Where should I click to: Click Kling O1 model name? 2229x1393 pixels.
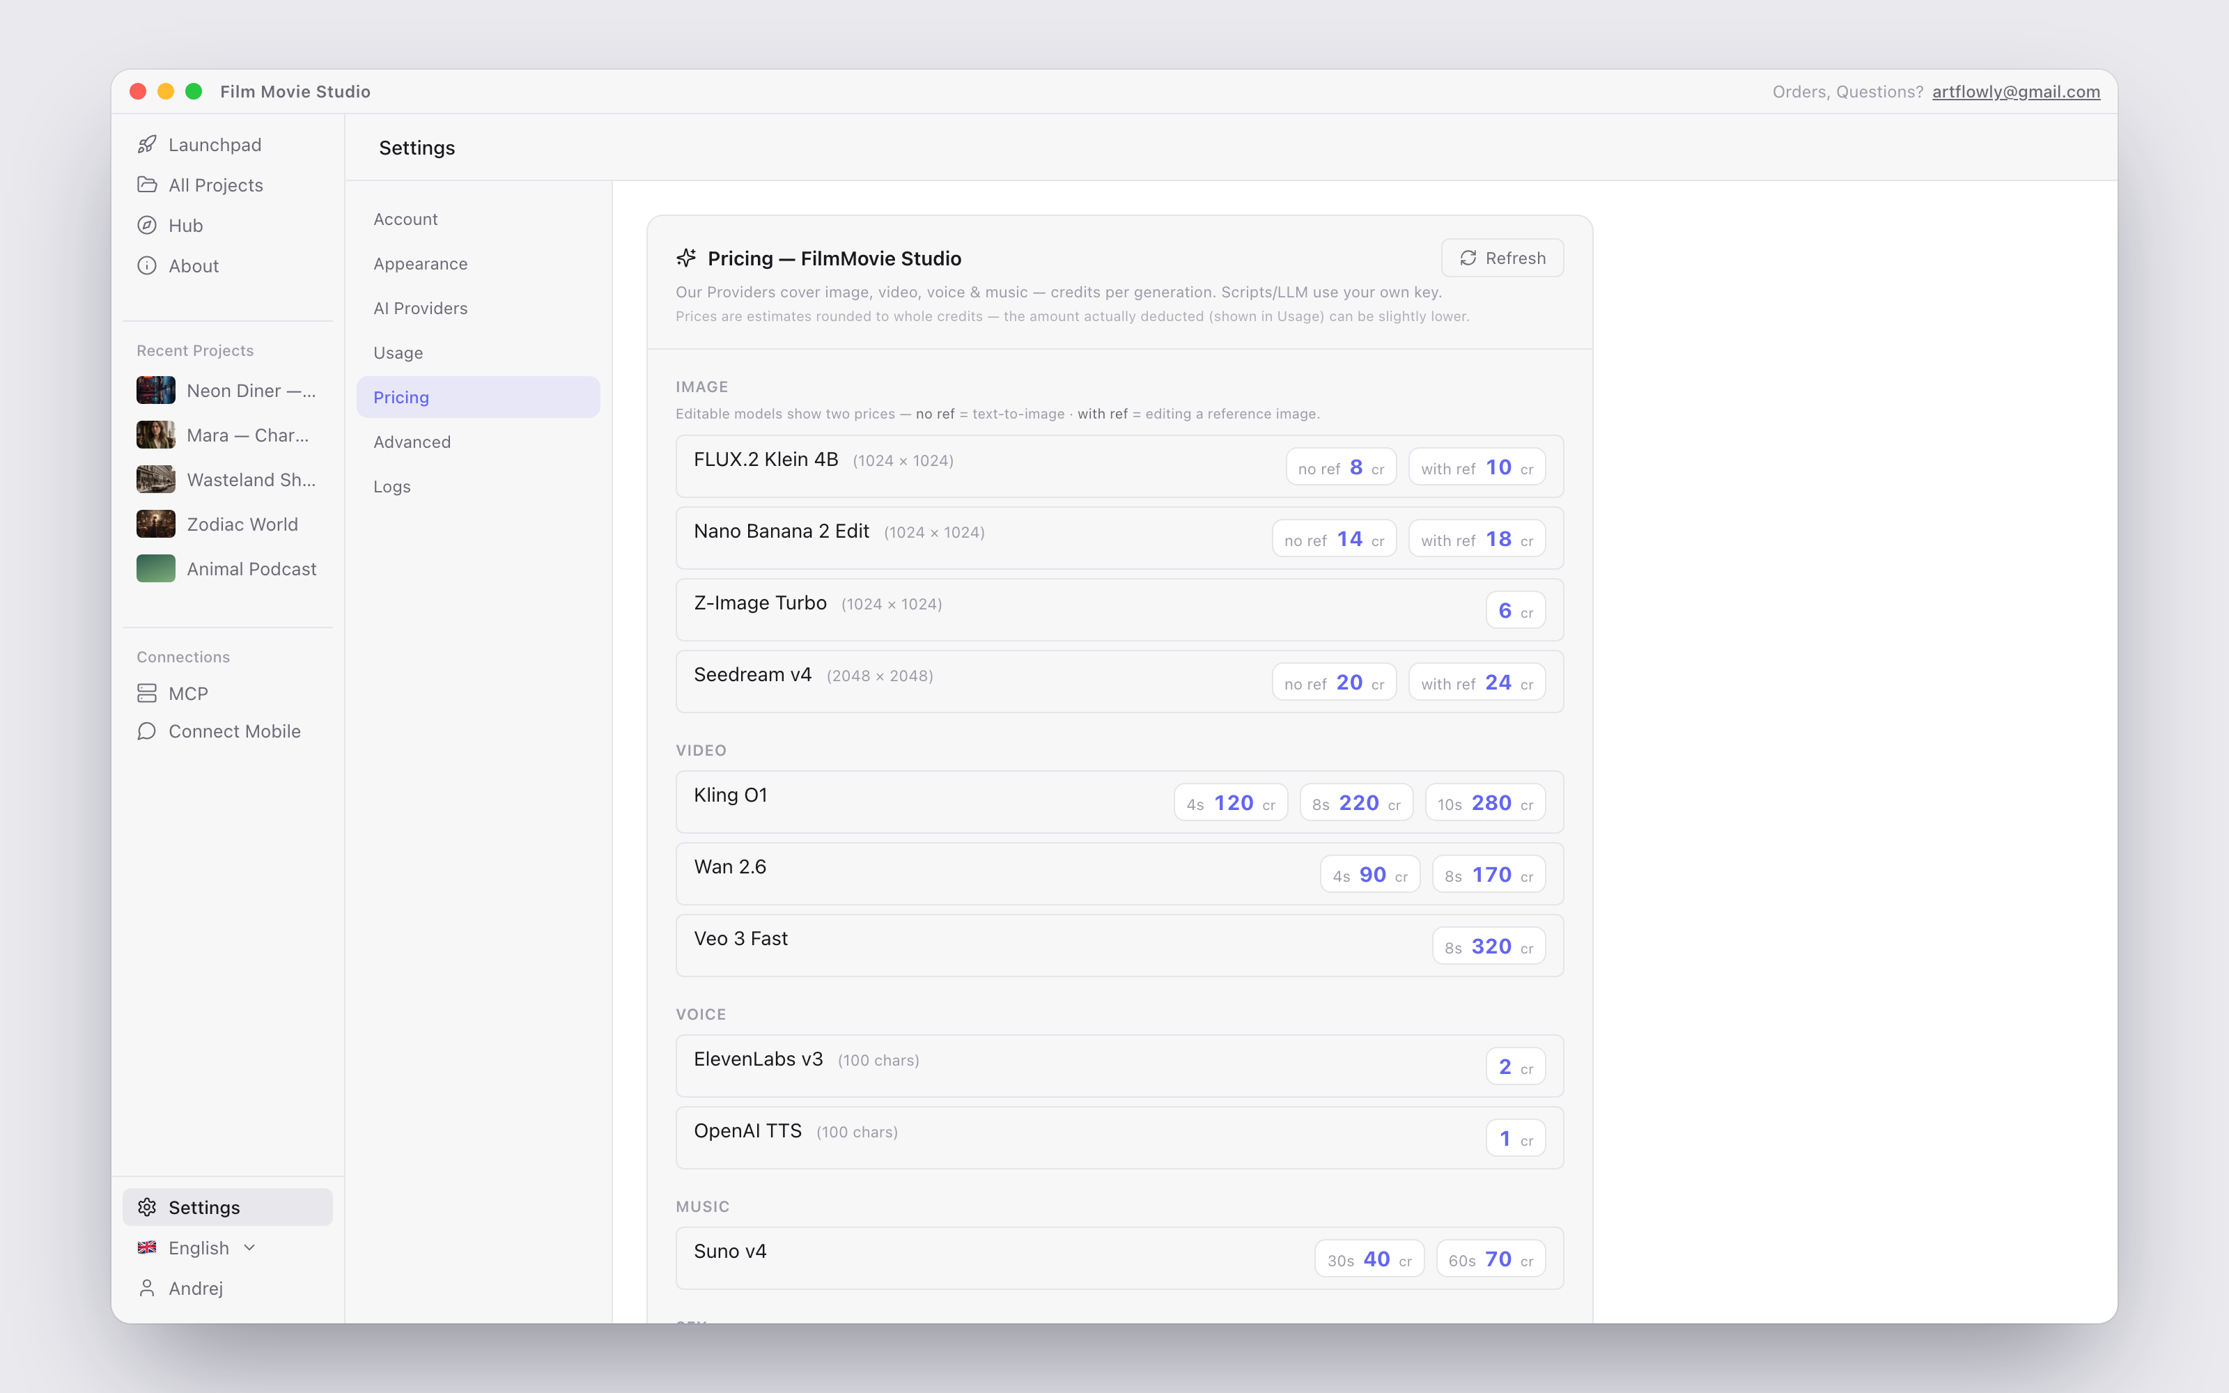coord(731,795)
